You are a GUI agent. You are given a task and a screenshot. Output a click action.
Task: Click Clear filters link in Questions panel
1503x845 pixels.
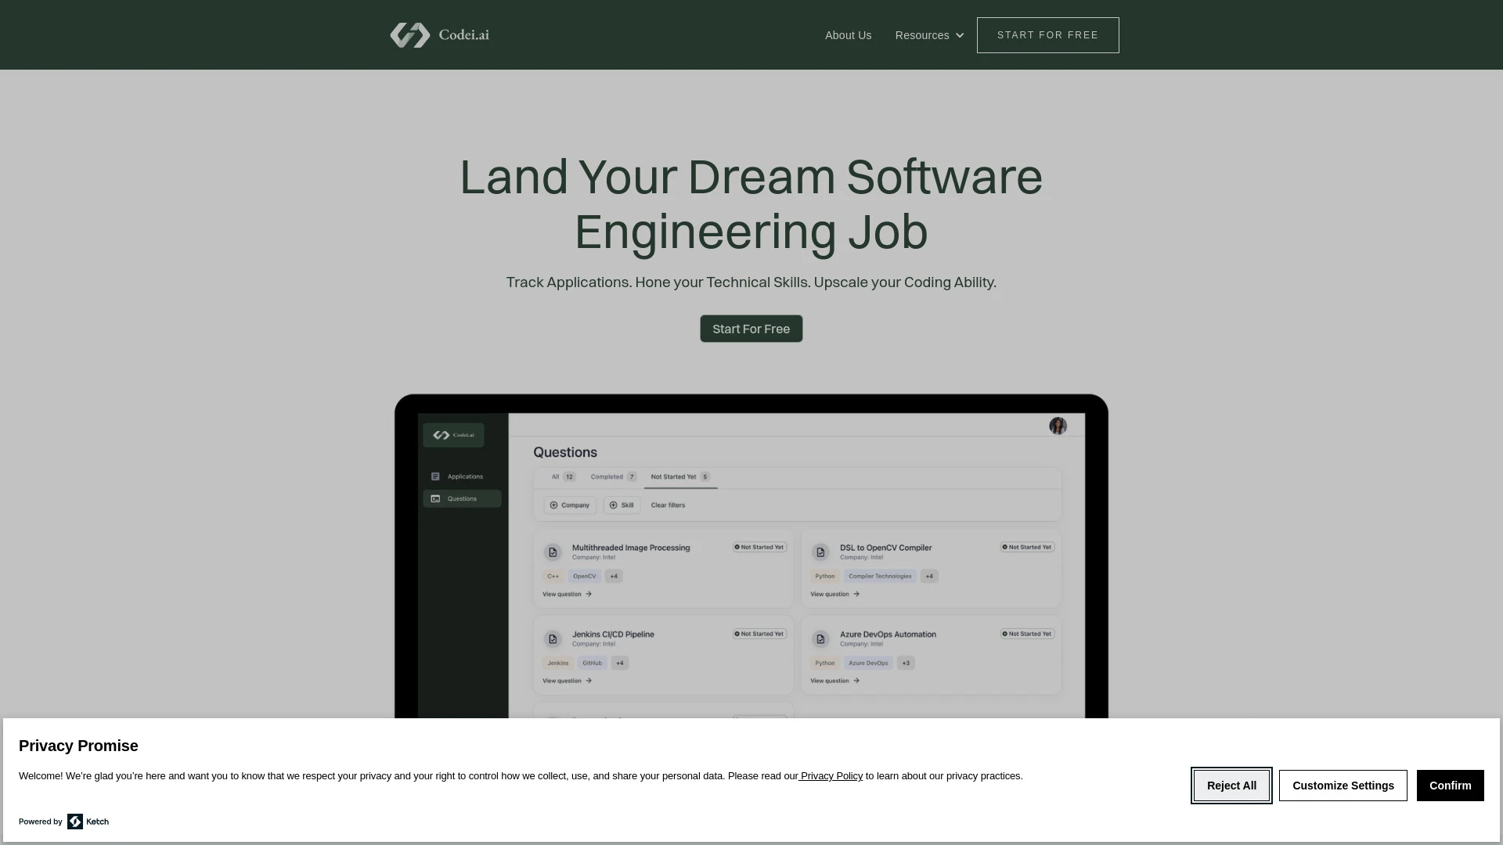tap(669, 505)
